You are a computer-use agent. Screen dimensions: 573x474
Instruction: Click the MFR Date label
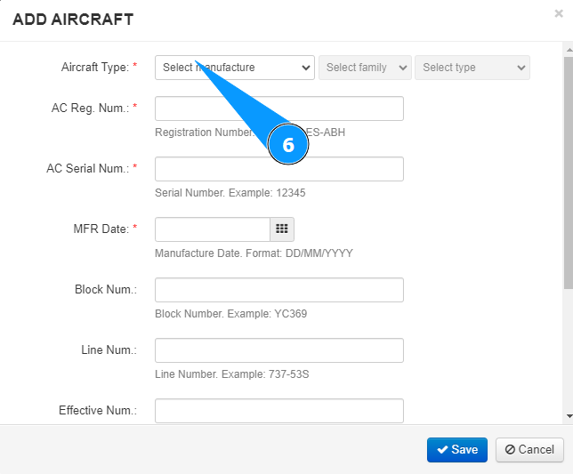click(x=101, y=229)
